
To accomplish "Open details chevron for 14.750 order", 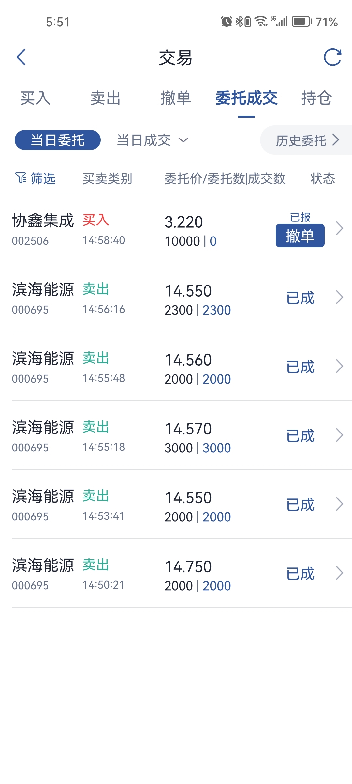I will click(339, 573).
